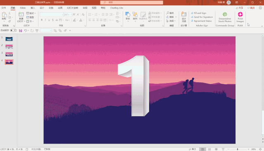
Task: Open the Design Ideas icon
Action: (184, 14)
